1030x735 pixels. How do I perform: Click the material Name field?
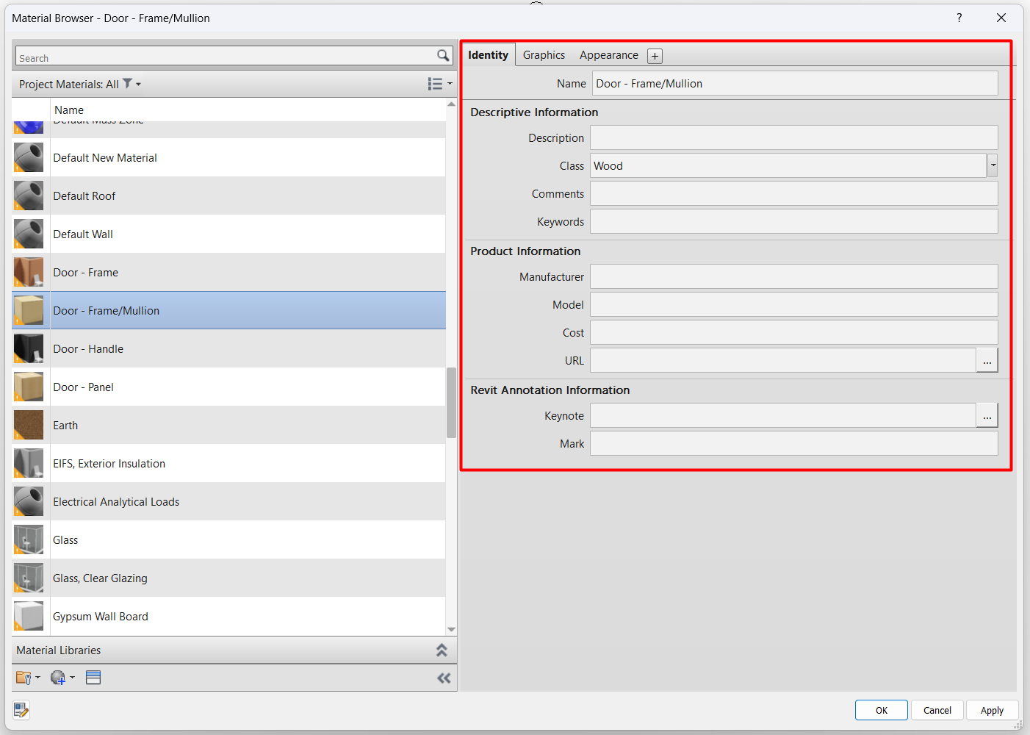(x=795, y=83)
